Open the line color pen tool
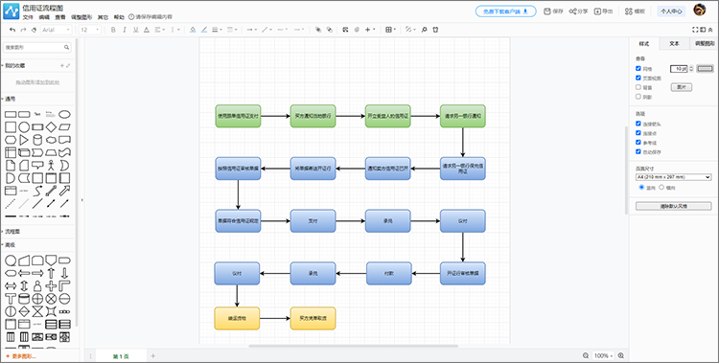The height and width of the screenshot is (363, 719). (204, 30)
